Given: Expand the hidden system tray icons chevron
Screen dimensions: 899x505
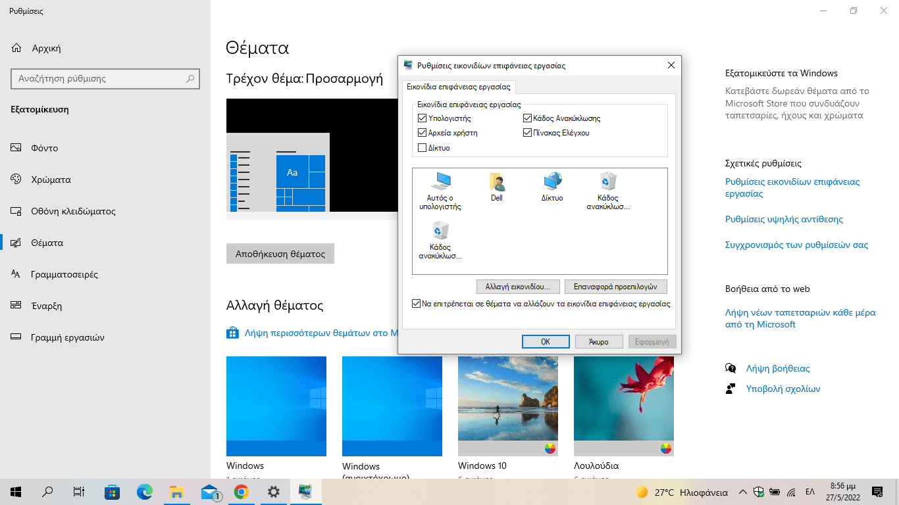Looking at the screenshot, I should 742,492.
